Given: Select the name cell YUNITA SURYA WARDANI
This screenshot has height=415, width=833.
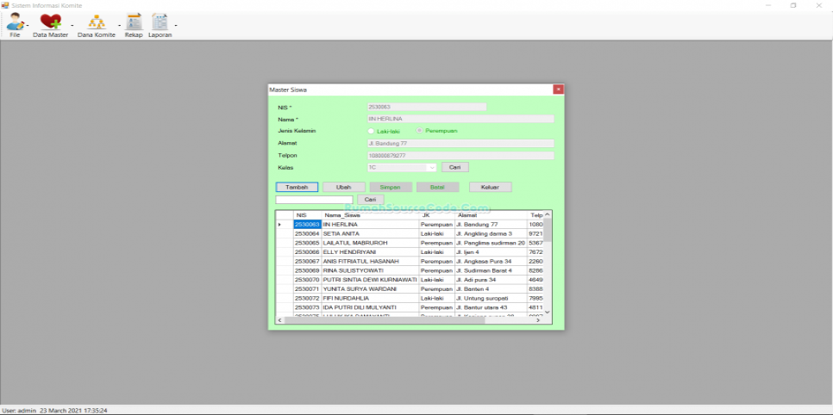Looking at the screenshot, I should click(x=370, y=289).
